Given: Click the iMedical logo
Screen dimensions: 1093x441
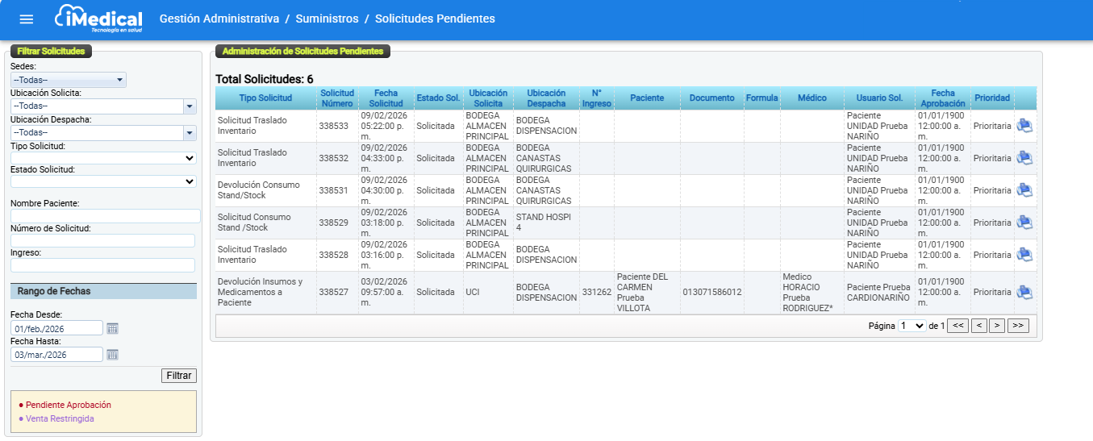Looking at the screenshot, I should (98, 19).
